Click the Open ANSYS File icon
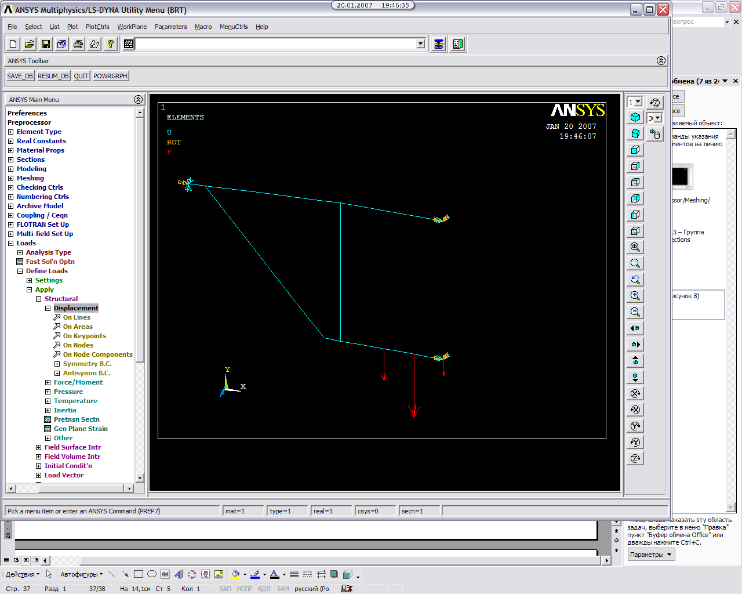 [30, 44]
